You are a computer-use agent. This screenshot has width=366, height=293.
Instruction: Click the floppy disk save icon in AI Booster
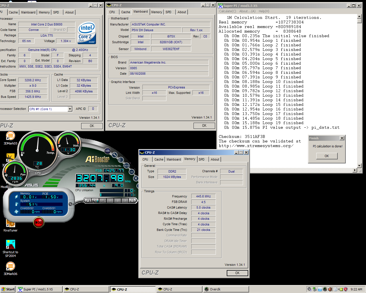coord(132,201)
